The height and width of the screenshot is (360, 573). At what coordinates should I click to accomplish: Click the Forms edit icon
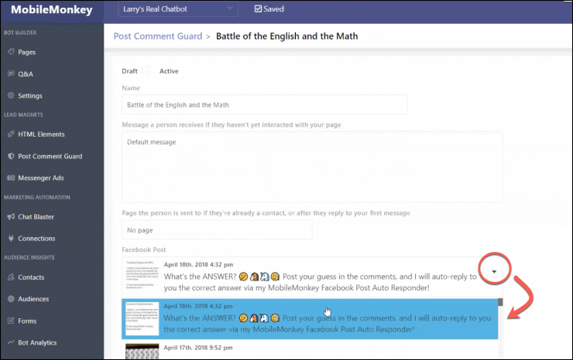(x=11, y=321)
